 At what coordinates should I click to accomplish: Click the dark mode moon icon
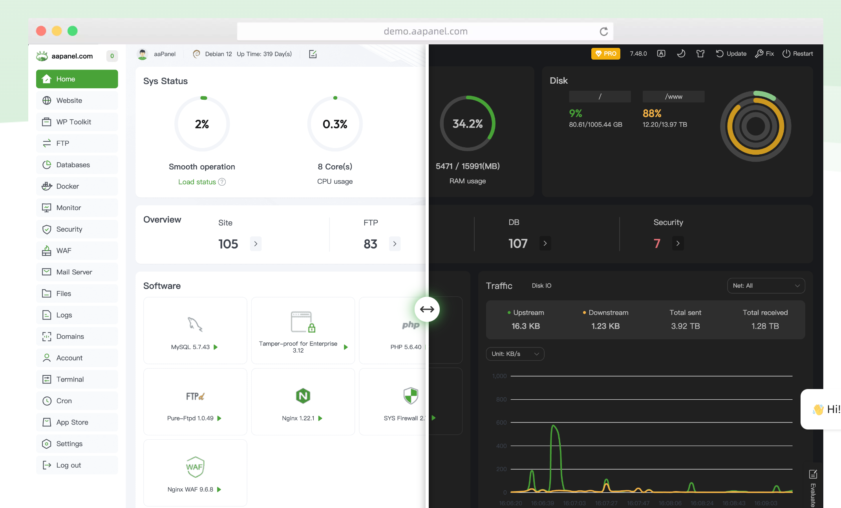(x=681, y=54)
